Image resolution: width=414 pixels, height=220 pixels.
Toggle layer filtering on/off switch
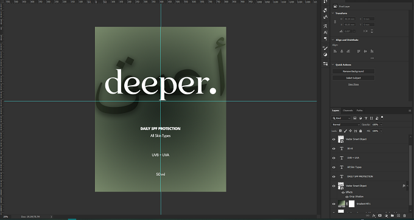click(x=382, y=118)
